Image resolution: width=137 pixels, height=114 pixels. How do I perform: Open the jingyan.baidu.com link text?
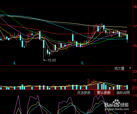117,109
